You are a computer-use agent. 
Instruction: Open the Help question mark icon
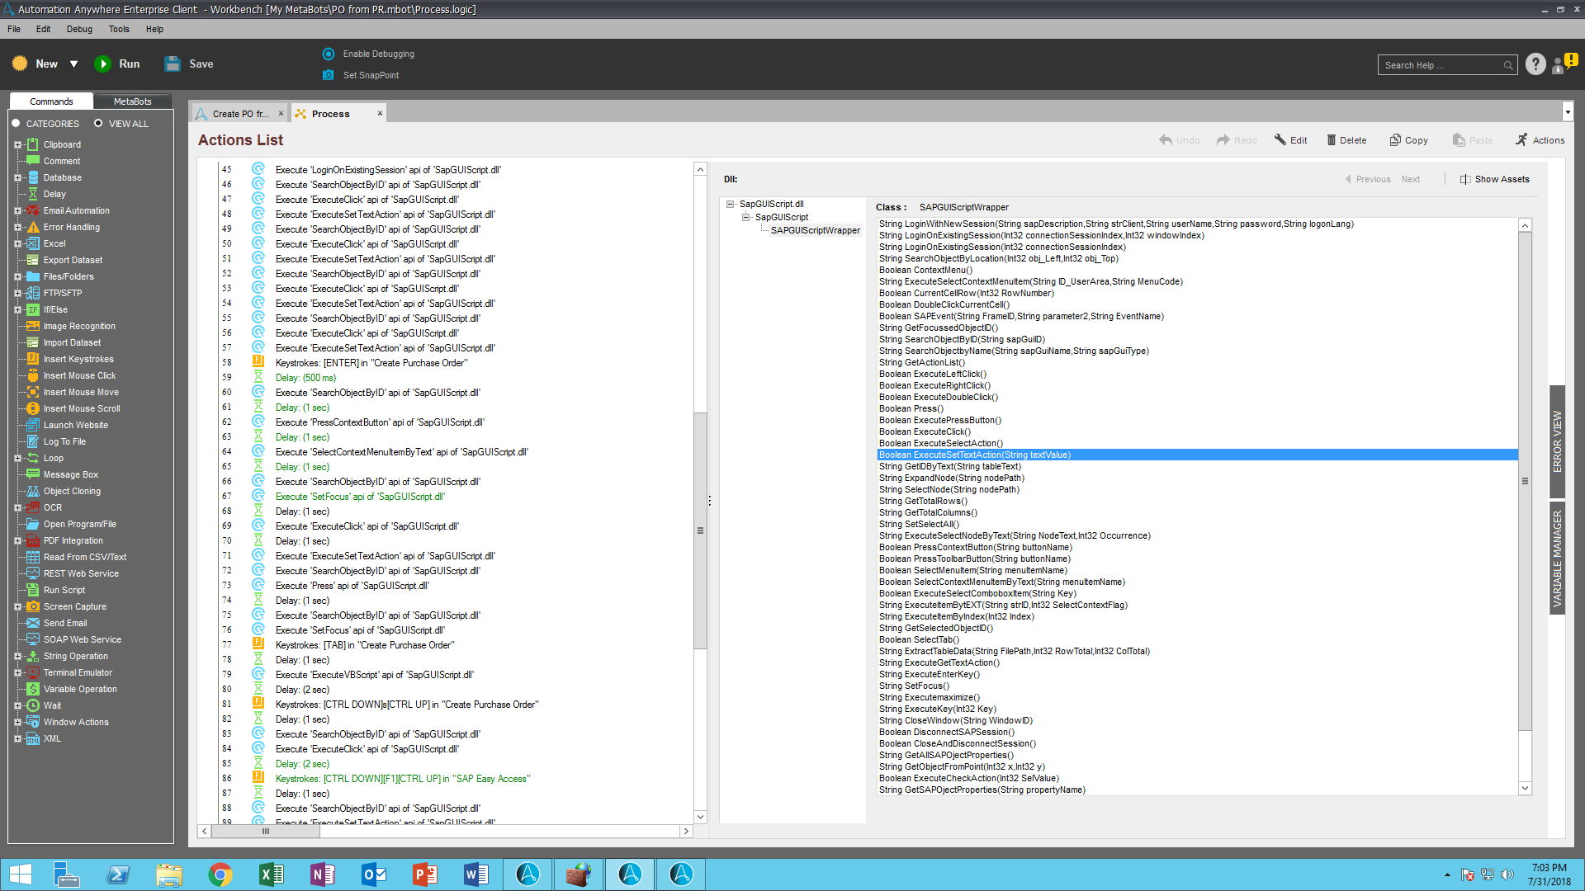point(1535,64)
